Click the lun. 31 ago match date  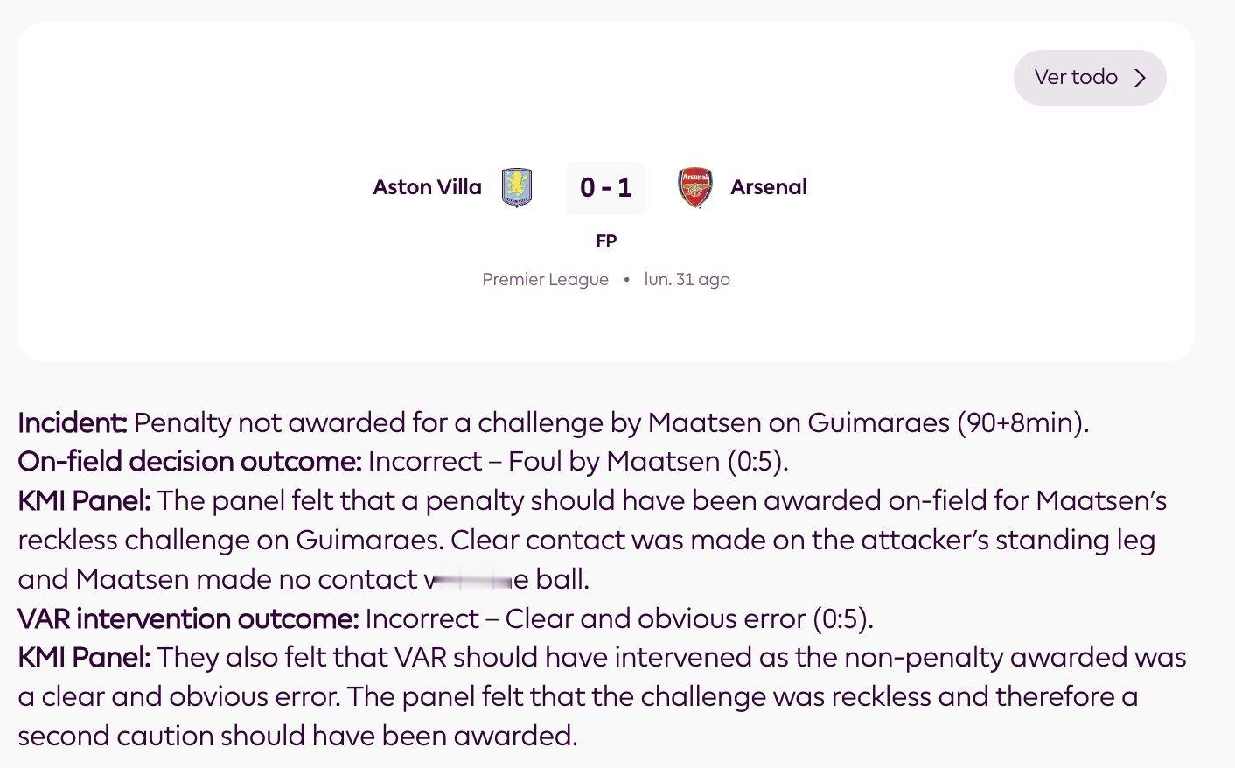click(x=687, y=279)
